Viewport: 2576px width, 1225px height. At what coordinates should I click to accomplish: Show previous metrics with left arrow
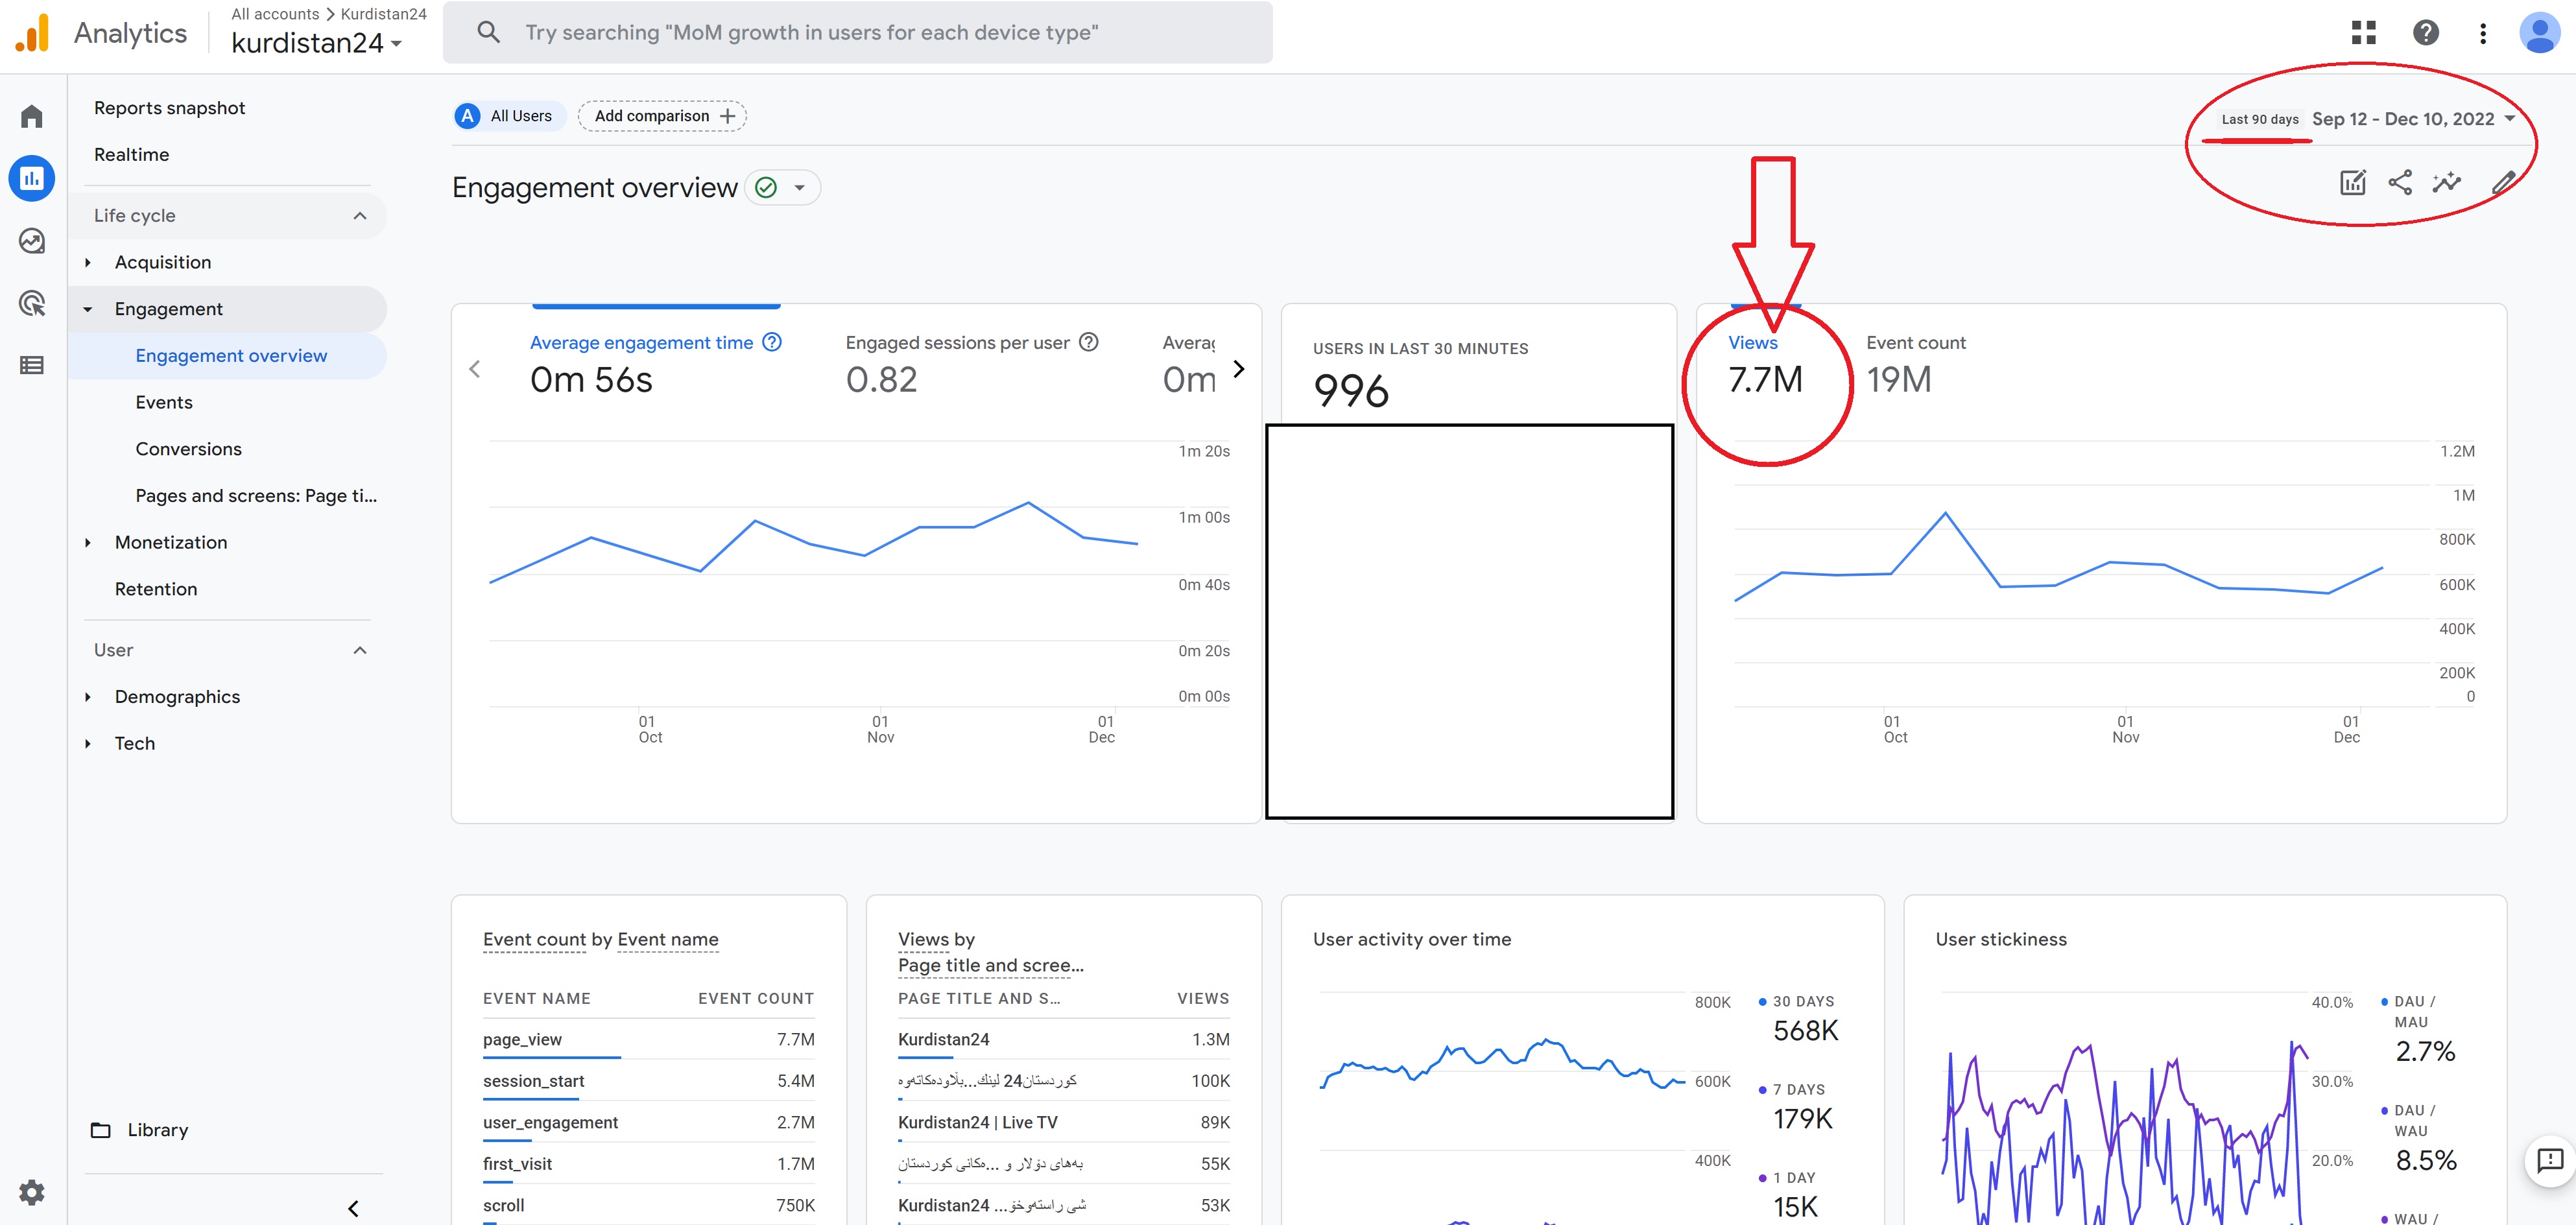click(475, 369)
